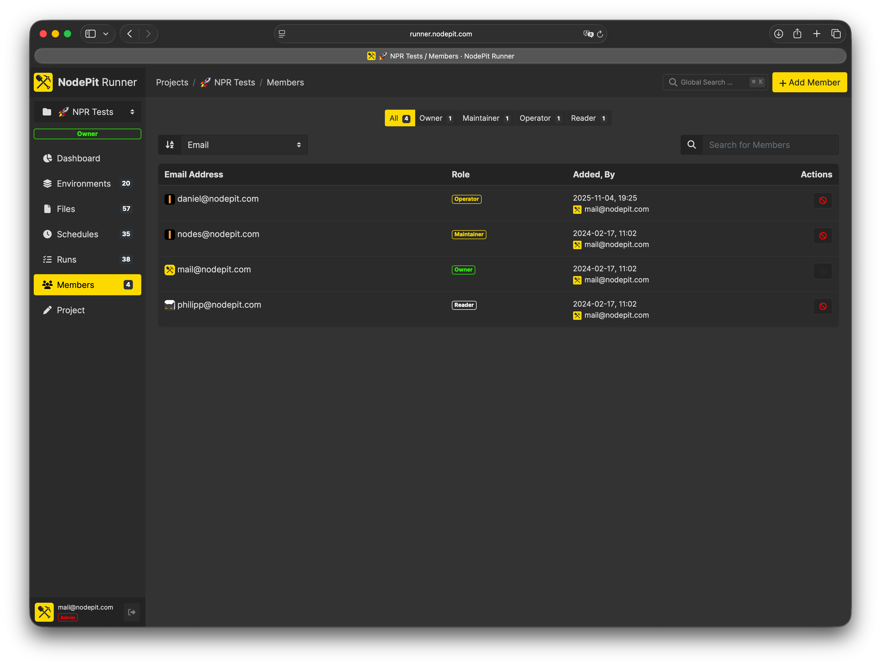Click the Search for Members input field
This screenshot has width=881, height=666.
(770, 144)
